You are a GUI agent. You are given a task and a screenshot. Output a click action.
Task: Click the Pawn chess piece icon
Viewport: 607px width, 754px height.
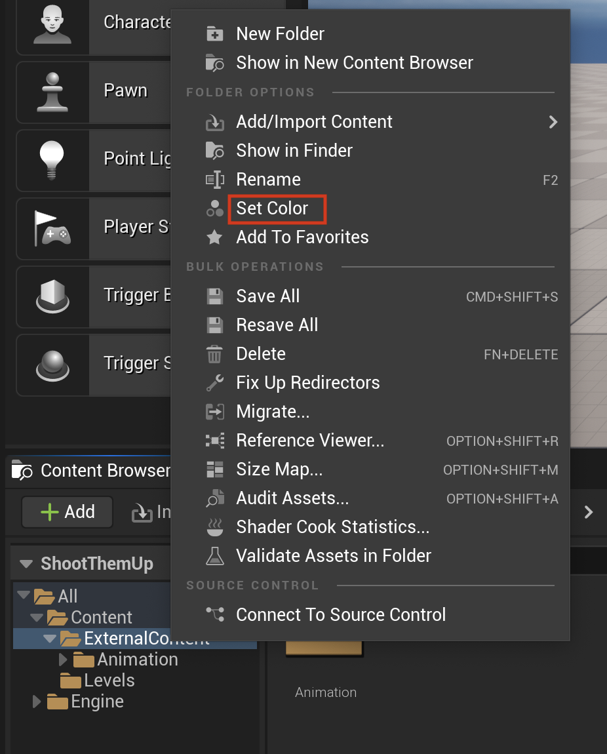pos(52,92)
